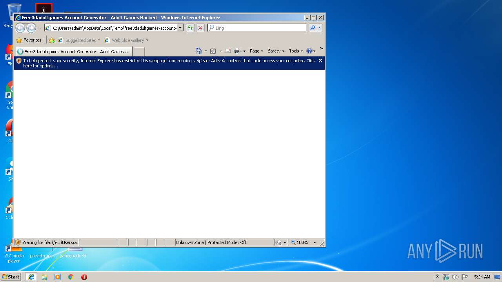Go to Home page icon
The height and width of the screenshot is (282, 502).
pyautogui.click(x=199, y=51)
